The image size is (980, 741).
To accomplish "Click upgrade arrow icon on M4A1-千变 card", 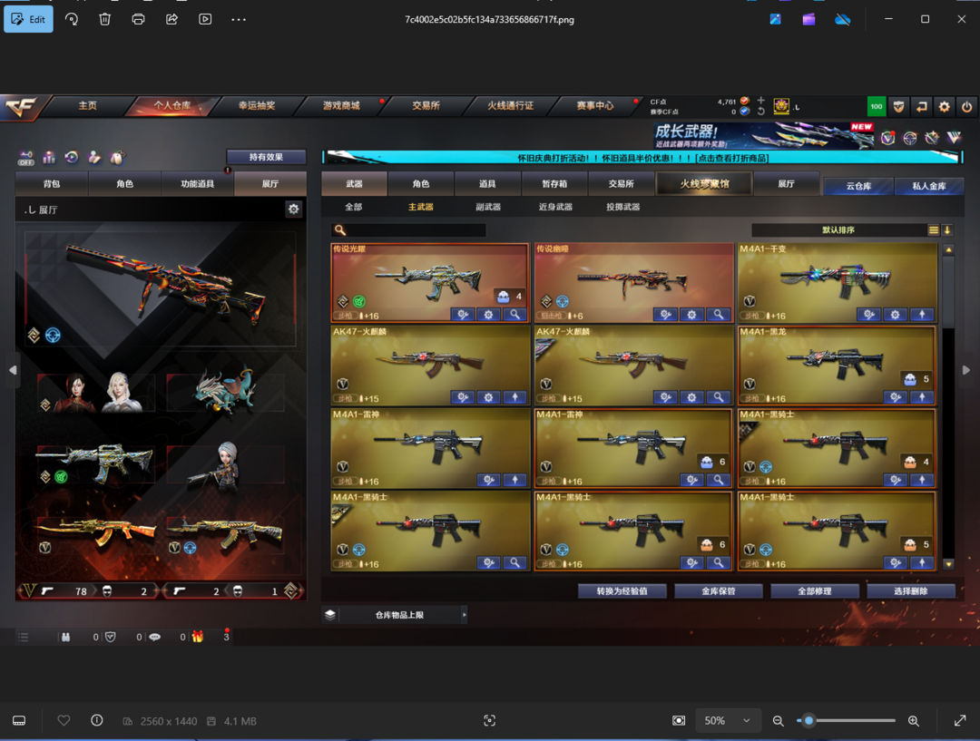I will (922, 315).
